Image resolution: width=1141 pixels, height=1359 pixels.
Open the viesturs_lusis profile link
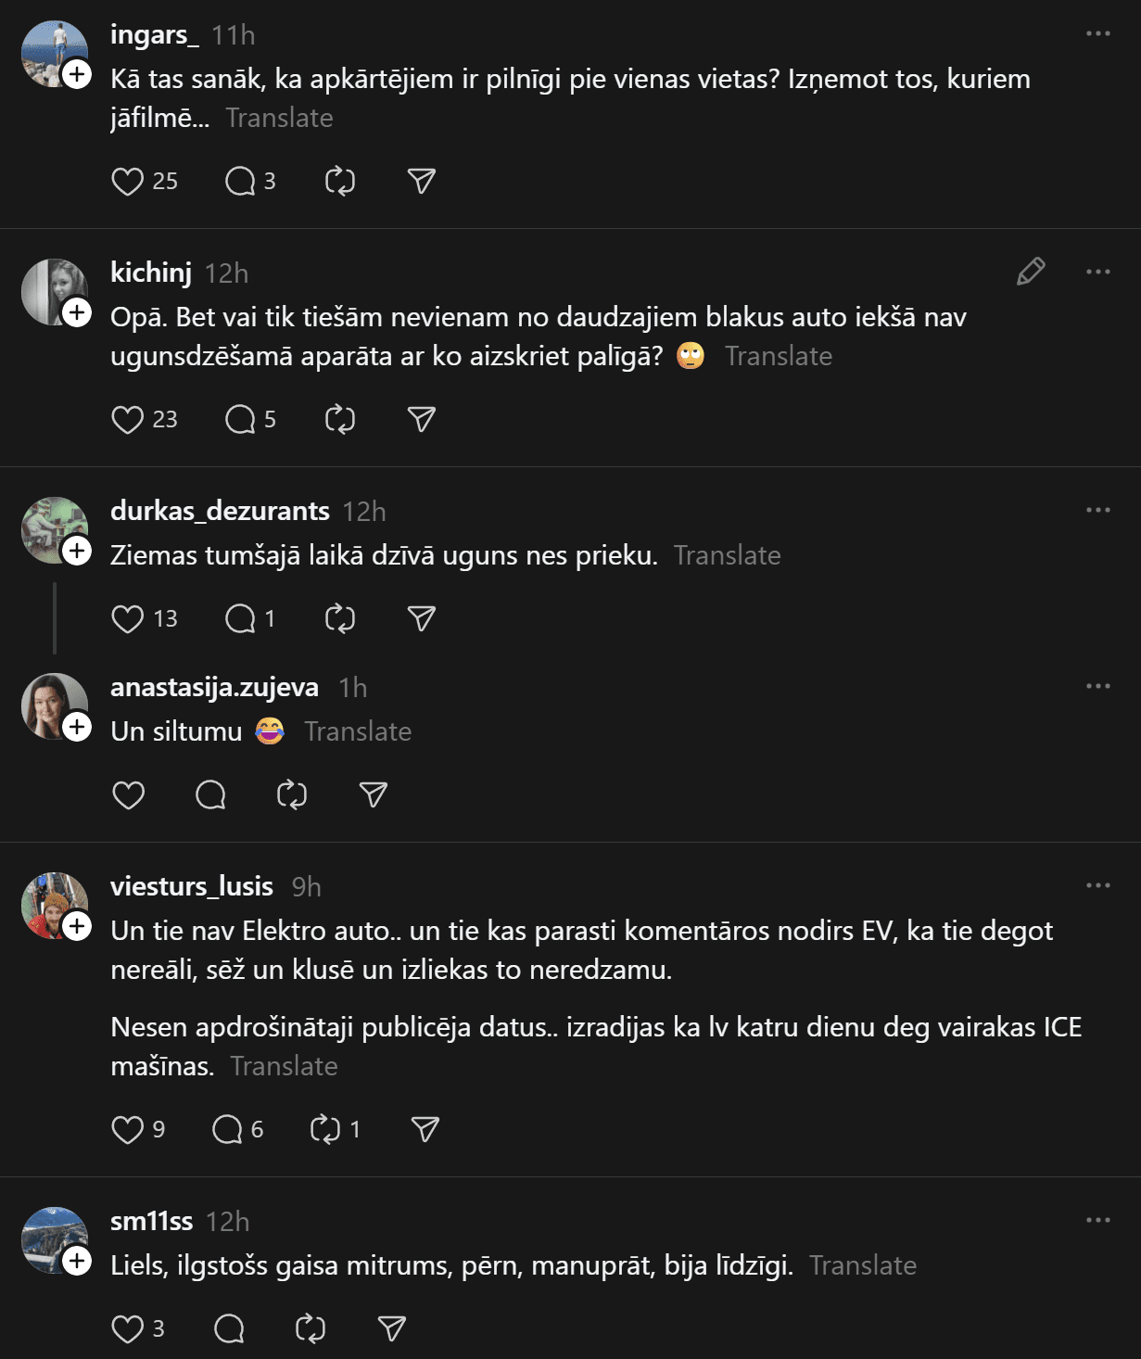tap(192, 887)
